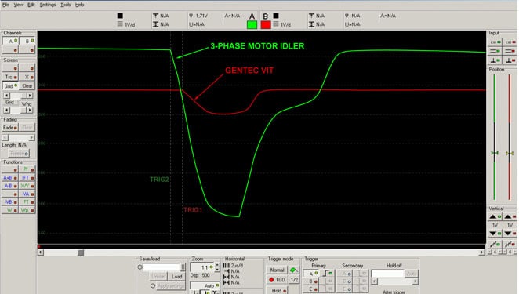Open the X/Y function mode
Image resolution: width=519 pixels, height=294 pixels.
(x=27, y=186)
